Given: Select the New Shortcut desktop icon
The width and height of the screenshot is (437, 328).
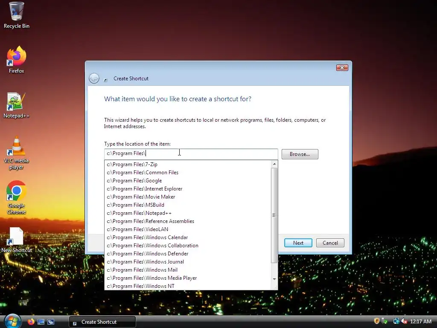Looking at the screenshot, I should [x=17, y=240].
